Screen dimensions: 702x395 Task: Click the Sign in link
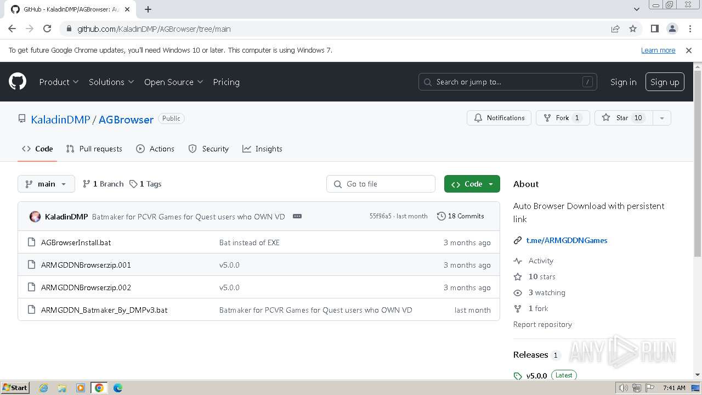pyautogui.click(x=623, y=82)
